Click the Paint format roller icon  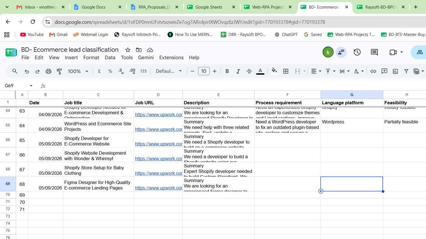59,71
